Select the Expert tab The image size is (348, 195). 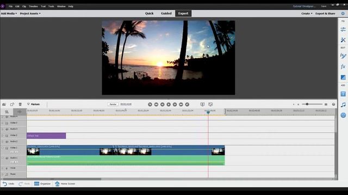coord(183,14)
